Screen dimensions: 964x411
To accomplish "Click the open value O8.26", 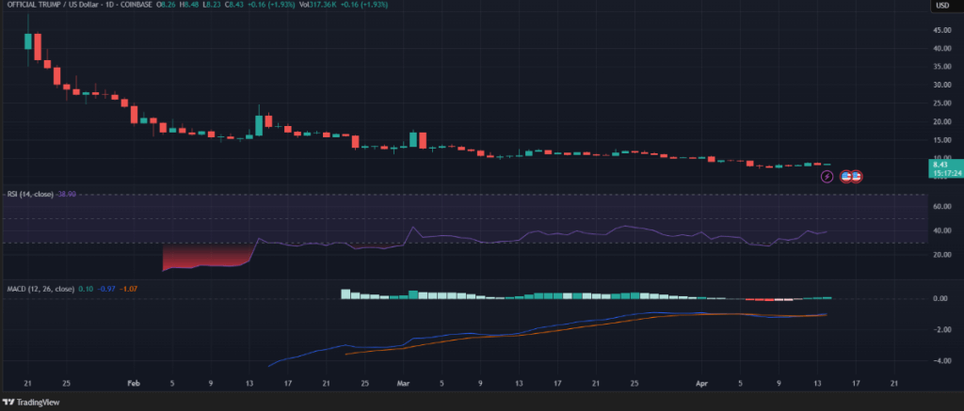I will (166, 5).
